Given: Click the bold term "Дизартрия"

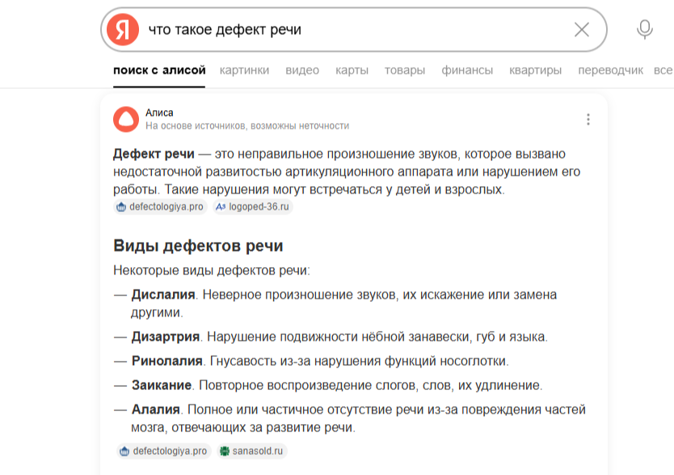Looking at the screenshot, I should tap(166, 337).
